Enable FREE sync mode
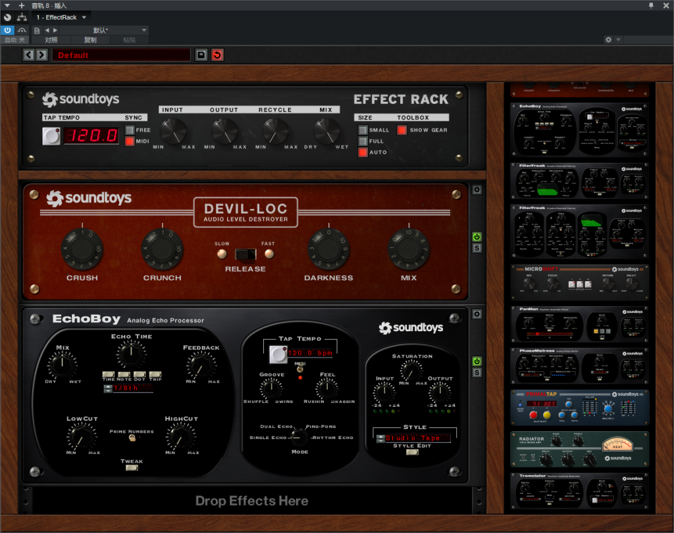Viewport: 674px width, 533px height. 130,129
